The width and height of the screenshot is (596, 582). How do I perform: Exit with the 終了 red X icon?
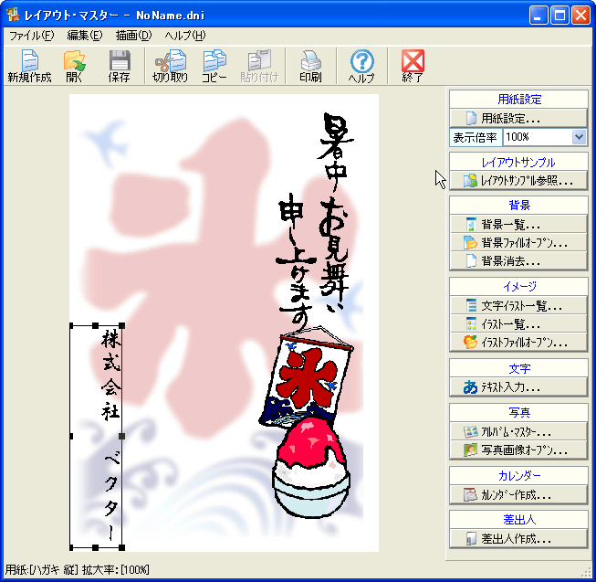[413, 66]
